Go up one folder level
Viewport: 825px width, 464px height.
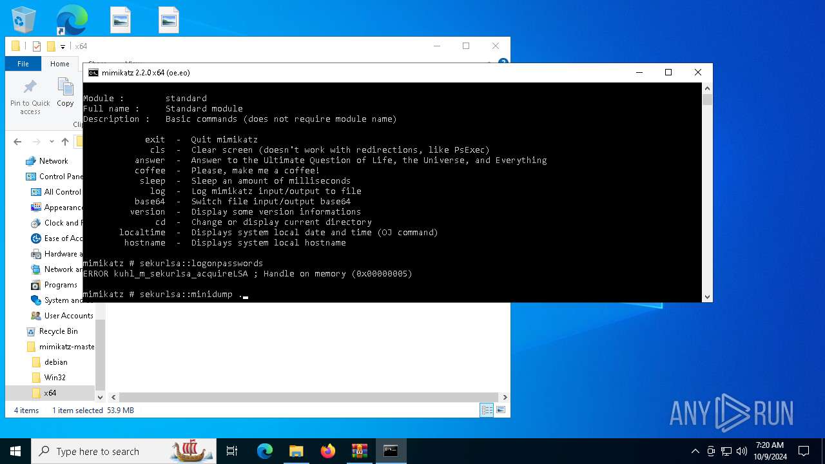point(65,142)
